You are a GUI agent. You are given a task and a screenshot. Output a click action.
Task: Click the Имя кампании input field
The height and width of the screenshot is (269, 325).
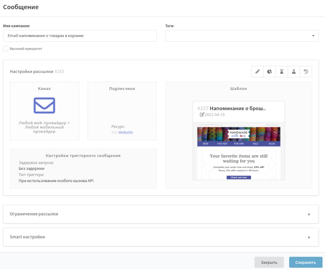click(x=80, y=36)
